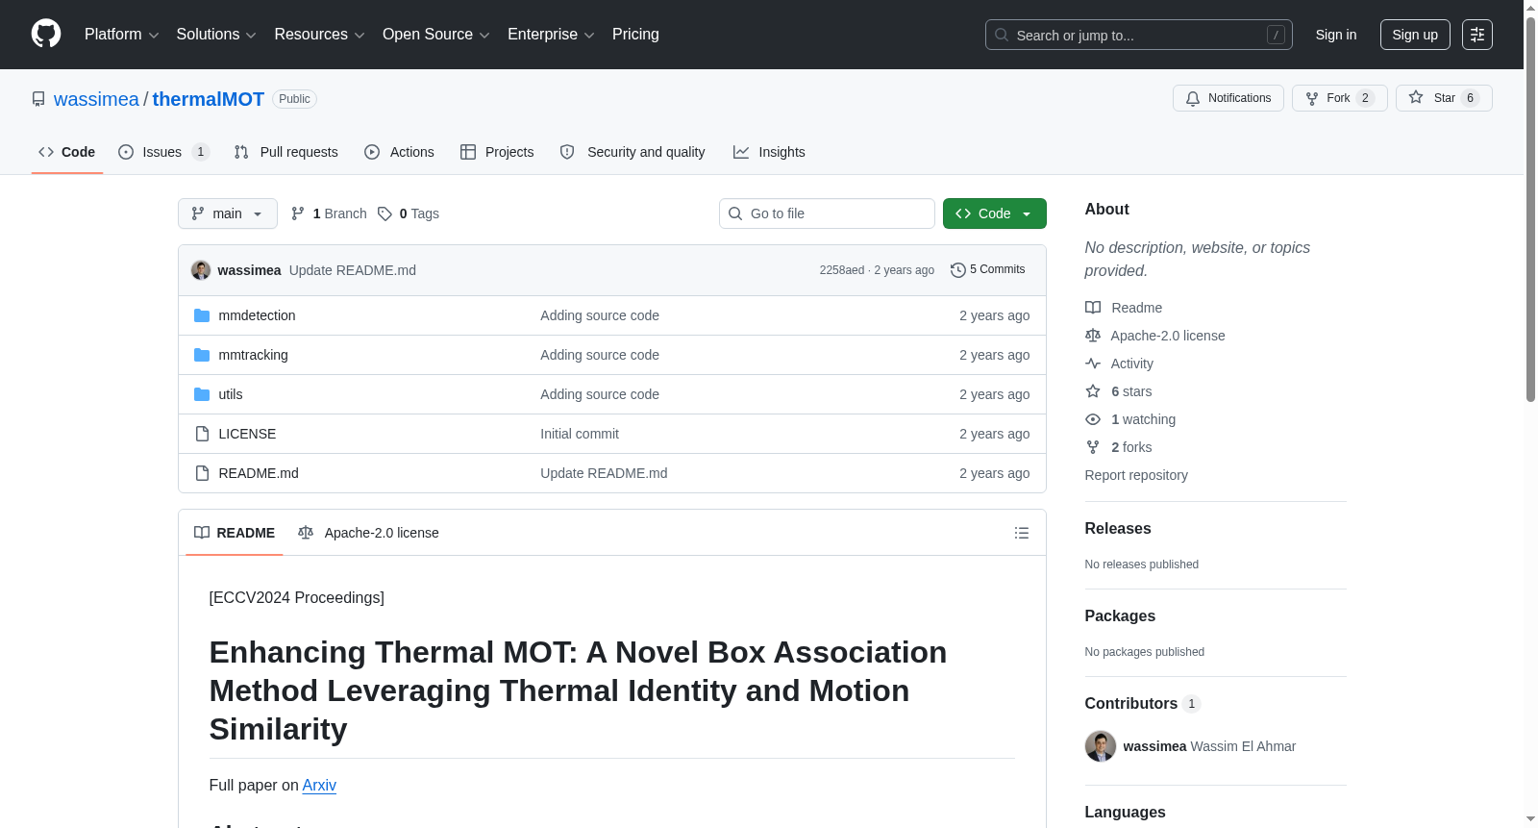Open the Pricing page
The image size is (1538, 828).
[635, 35]
